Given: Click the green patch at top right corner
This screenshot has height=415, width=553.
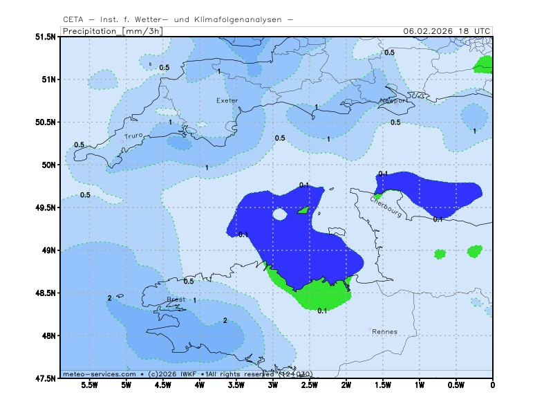Looking at the screenshot, I should tap(484, 65).
